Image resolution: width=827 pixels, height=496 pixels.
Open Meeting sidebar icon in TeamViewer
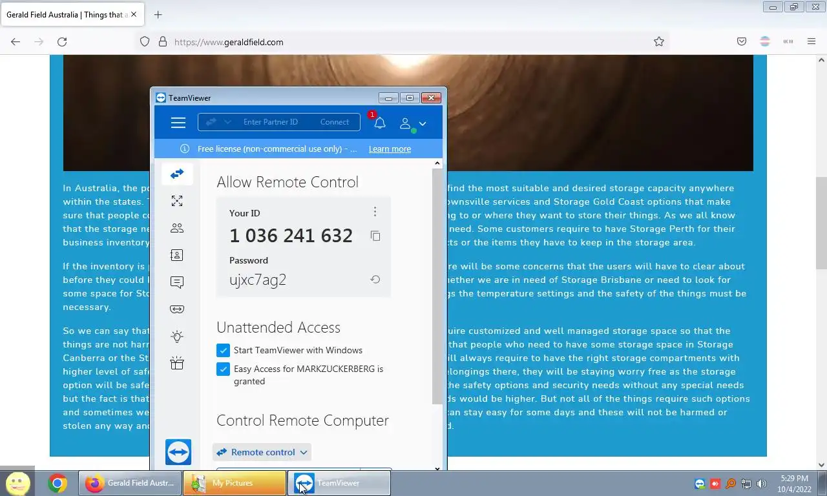pyautogui.click(x=177, y=228)
